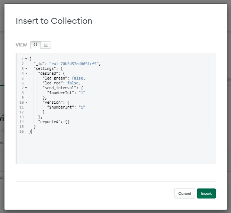This screenshot has height=213, width=231.
Task: Fold the send_interval block on line 7
Action: pos(26,88)
